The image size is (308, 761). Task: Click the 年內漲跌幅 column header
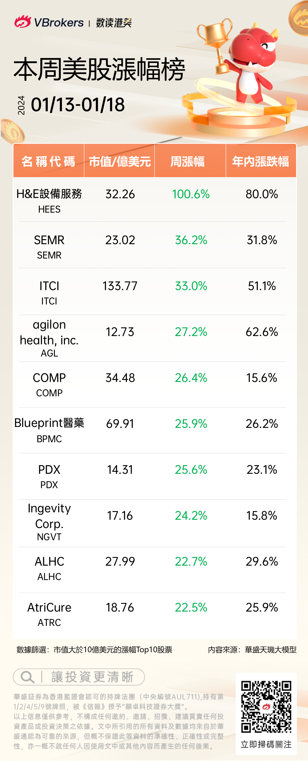click(x=261, y=161)
